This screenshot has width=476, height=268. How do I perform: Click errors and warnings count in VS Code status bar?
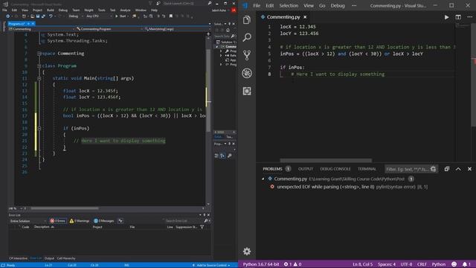[292, 264]
